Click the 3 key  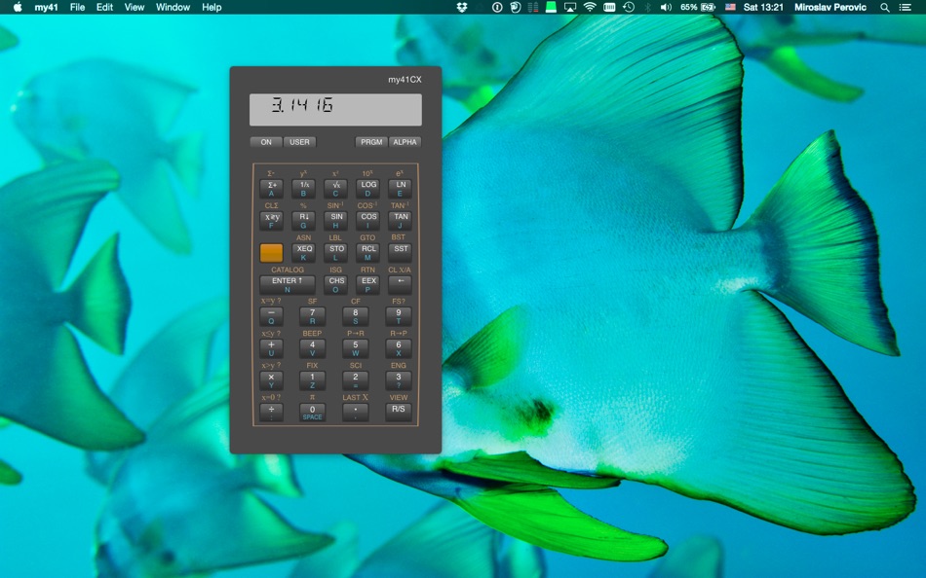point(399,380)
